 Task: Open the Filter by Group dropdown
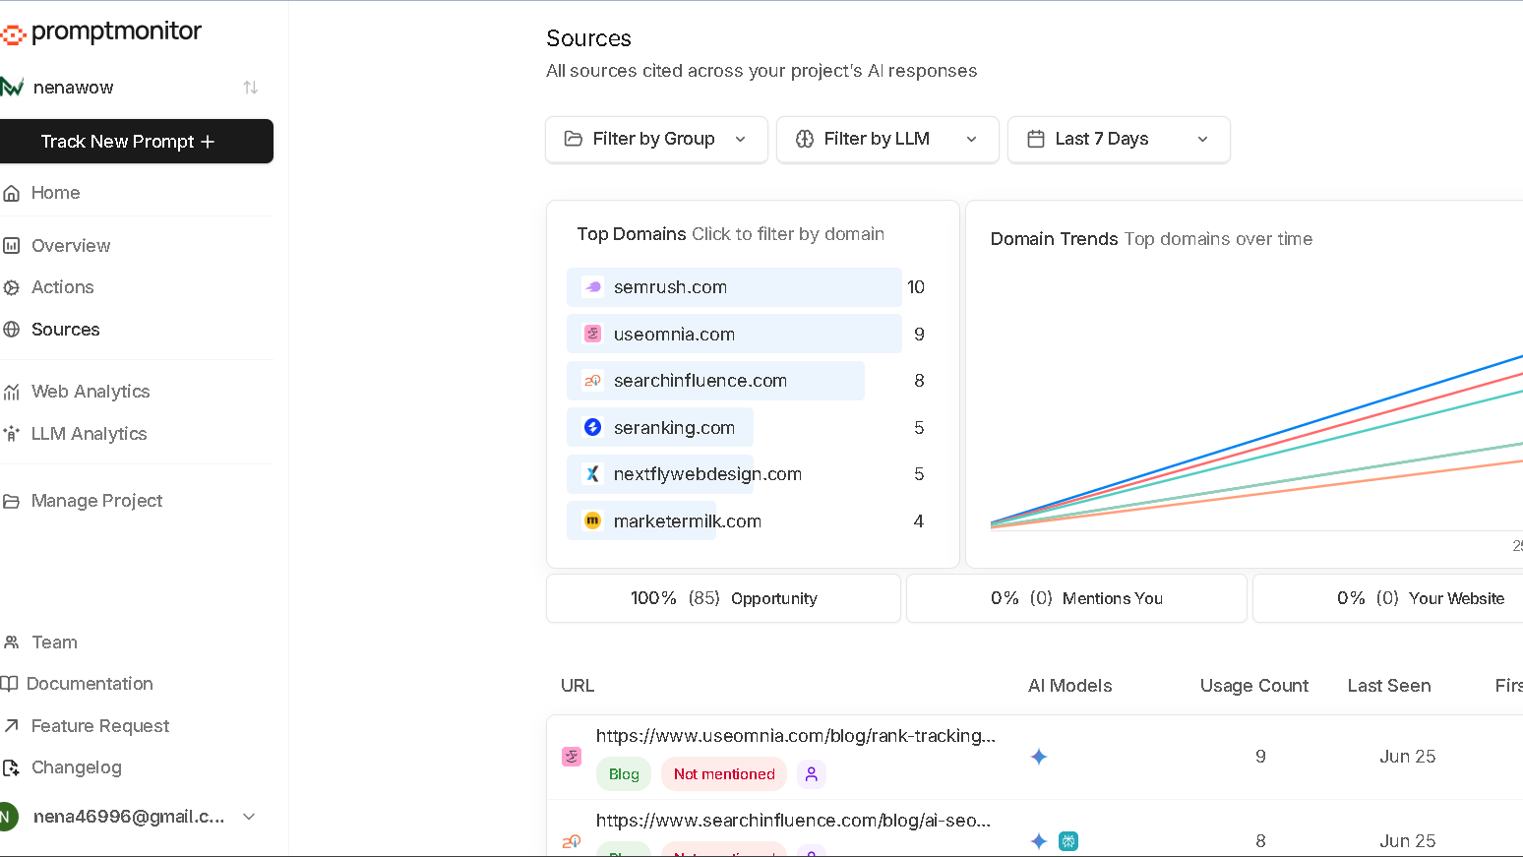656,140
